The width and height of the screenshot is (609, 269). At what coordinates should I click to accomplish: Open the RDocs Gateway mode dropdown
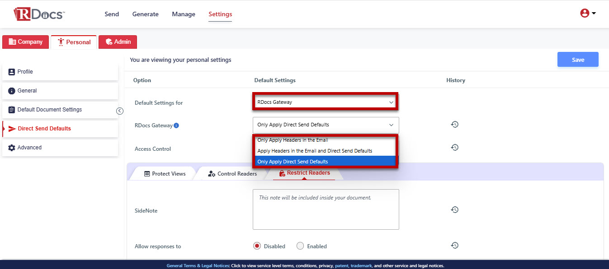326,125
